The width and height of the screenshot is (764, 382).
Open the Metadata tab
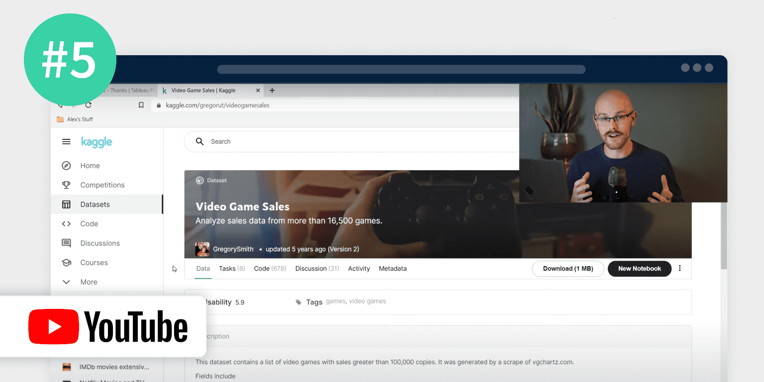pos(393,269)
